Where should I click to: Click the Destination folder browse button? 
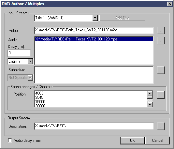pos(161,126)
